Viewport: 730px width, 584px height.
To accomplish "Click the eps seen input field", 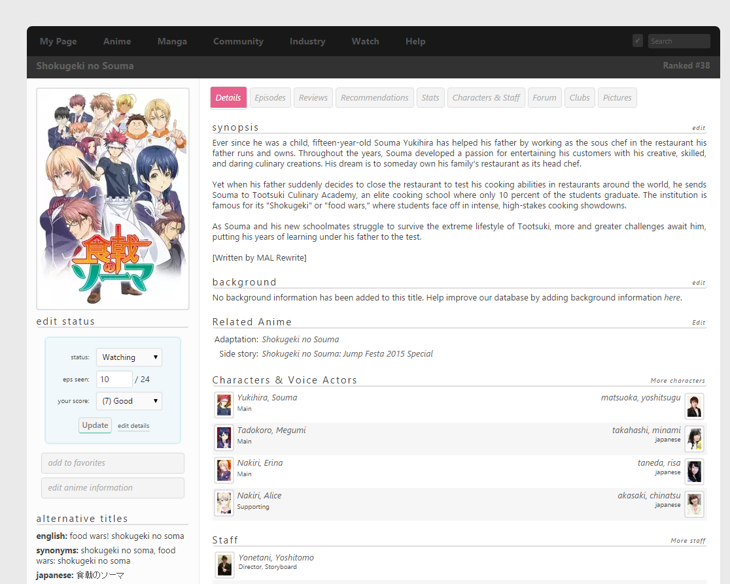I will tap(114, 379).
